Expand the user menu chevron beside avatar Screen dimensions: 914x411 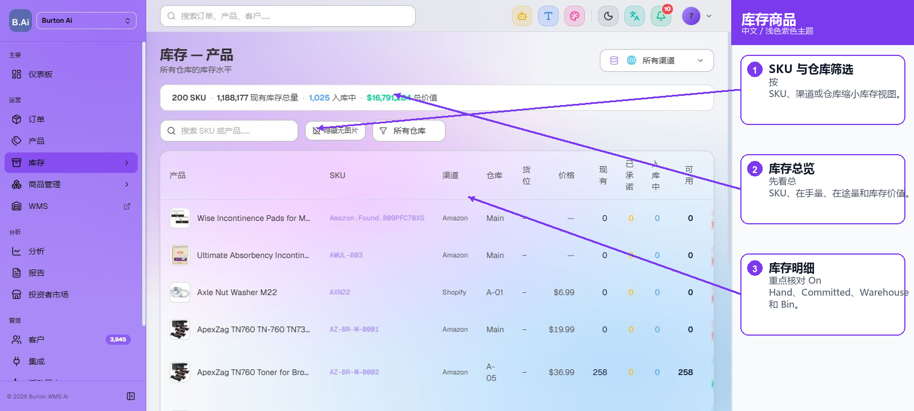[709, 16]
